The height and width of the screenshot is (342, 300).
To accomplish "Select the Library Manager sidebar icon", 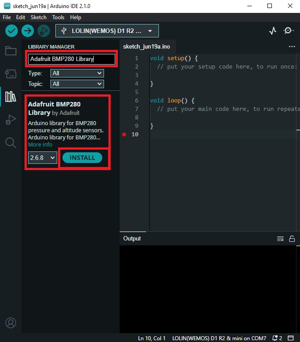I will pos(11,96).
